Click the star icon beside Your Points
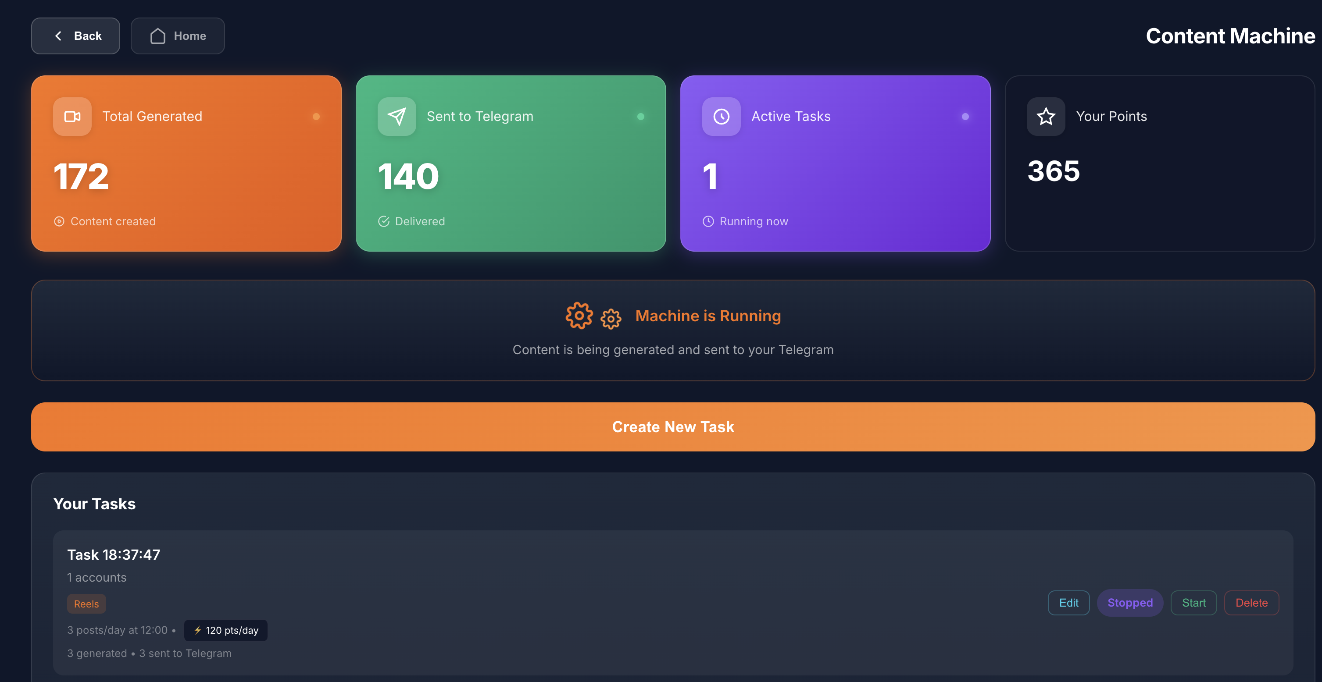Image resolution: width=1322 pixels, height=682 pixels. point(1045,117)
